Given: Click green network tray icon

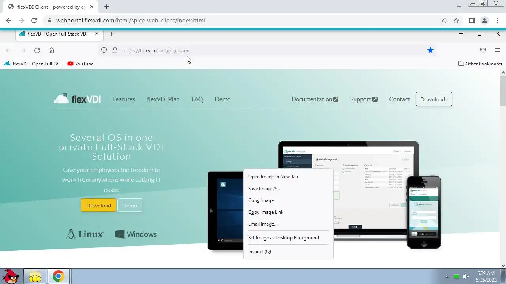Looking at the screenshot, I should 457,277.
